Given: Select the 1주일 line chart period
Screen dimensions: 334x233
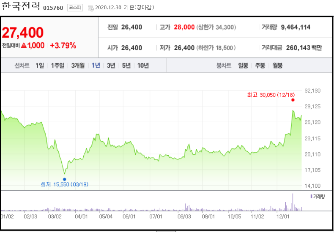Looking at the screenshot, I should (x=57, y=66).
